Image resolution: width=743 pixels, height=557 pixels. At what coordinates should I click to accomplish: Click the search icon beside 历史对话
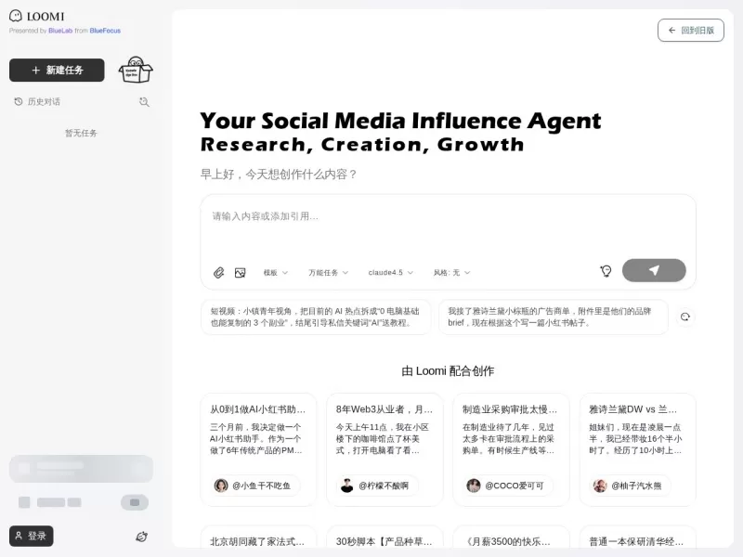pyautogui.click(x=144, y=102)
